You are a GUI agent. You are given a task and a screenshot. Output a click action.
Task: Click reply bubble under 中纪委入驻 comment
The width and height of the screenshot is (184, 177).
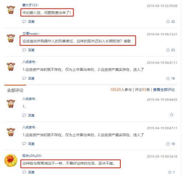coord(24,21)
